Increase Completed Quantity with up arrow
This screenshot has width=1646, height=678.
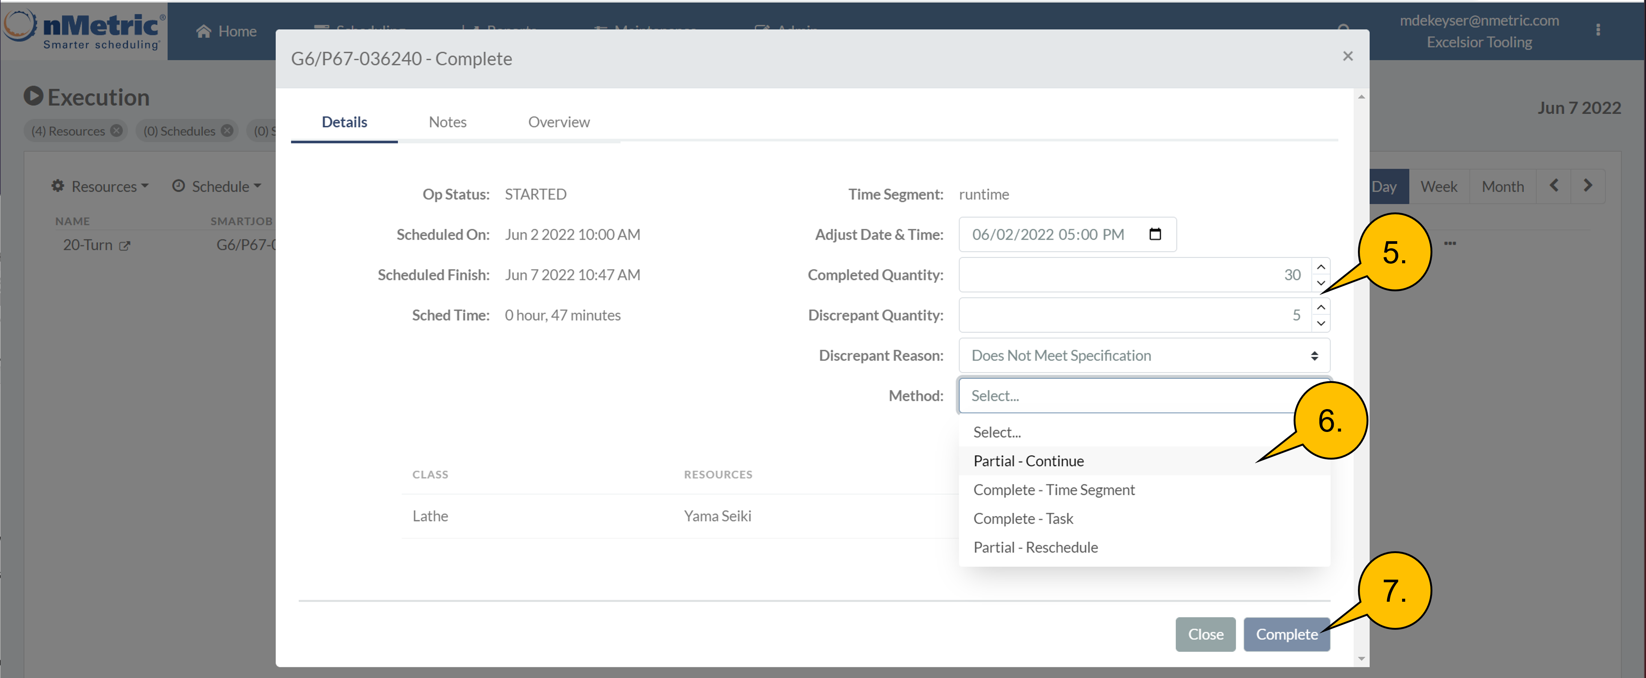[x=1321, y=267]
